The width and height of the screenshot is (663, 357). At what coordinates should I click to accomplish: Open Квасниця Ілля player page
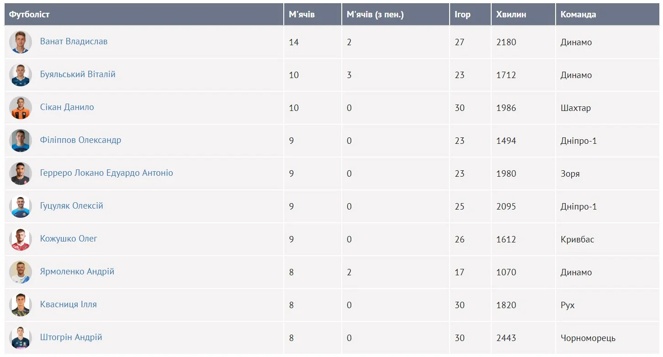pos(68,304)
